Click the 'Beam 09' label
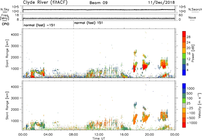 (98, 3)
